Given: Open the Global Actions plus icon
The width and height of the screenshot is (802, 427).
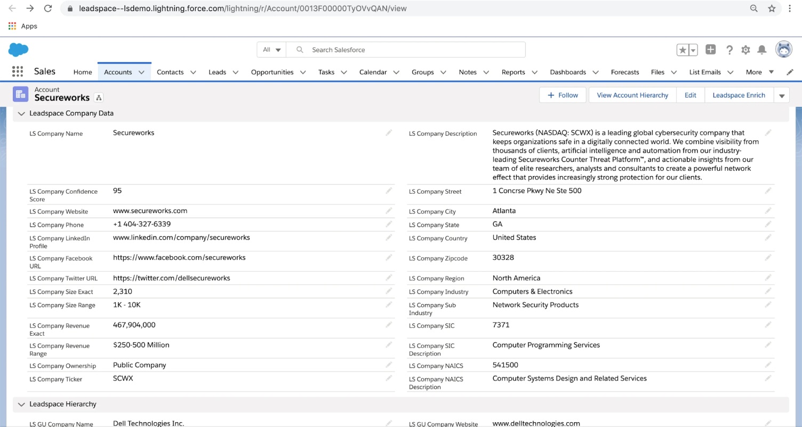Looking at the screenshot, I should pyautogui.click(x=711, y=50).
